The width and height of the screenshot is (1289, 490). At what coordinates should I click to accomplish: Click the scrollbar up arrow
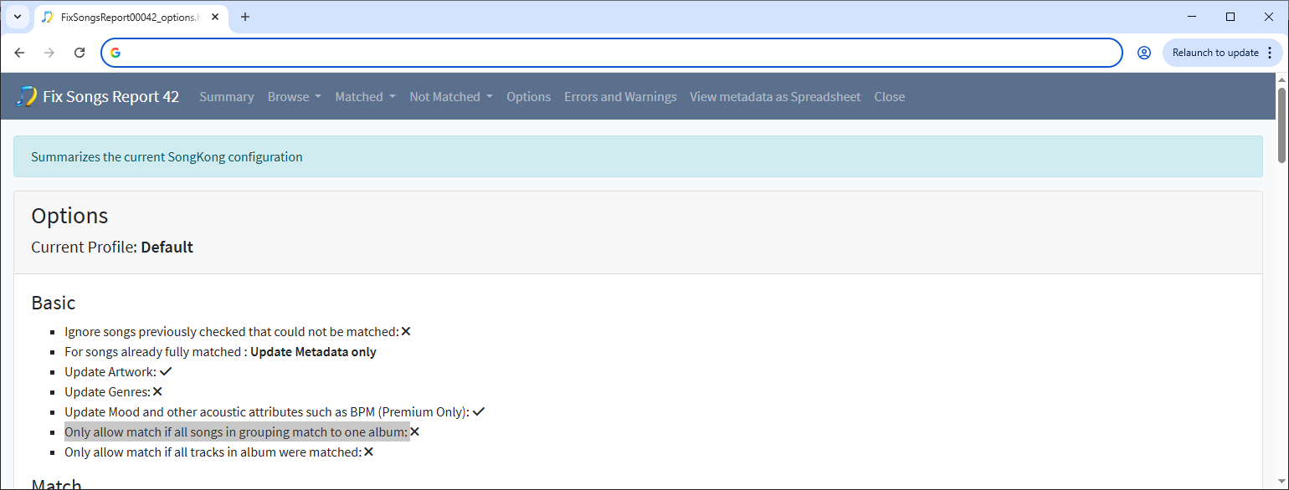point(1281,79)
